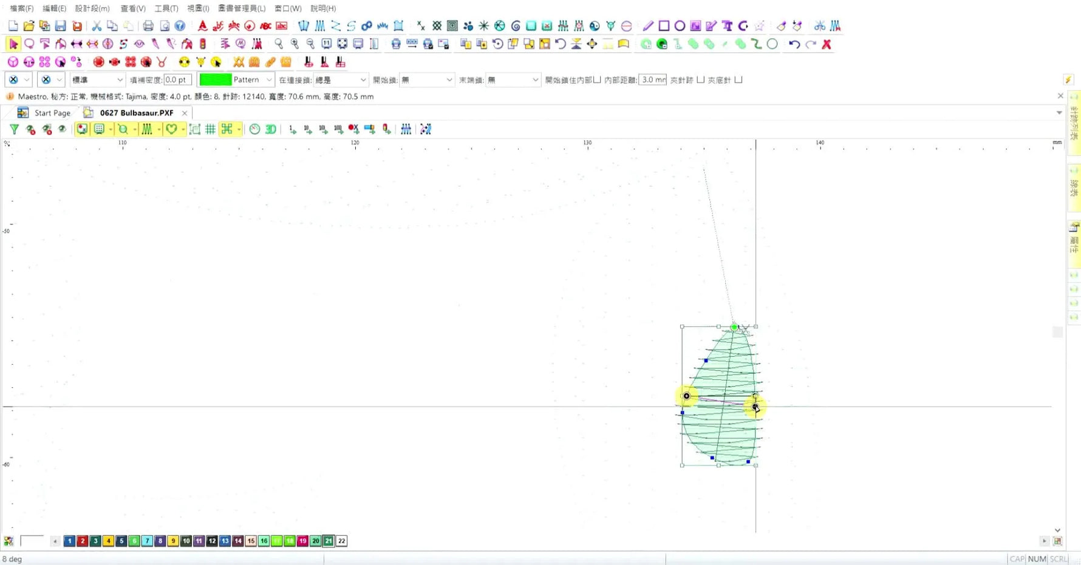Click the traffic light icon
Viewport: 1081px width, 565px height.
point(203,44)
